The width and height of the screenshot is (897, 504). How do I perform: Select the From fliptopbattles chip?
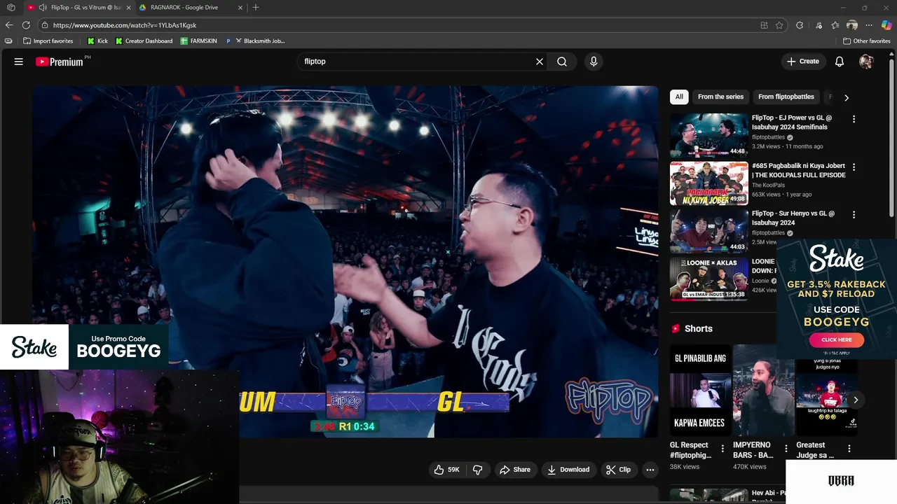tap(786, 97)
